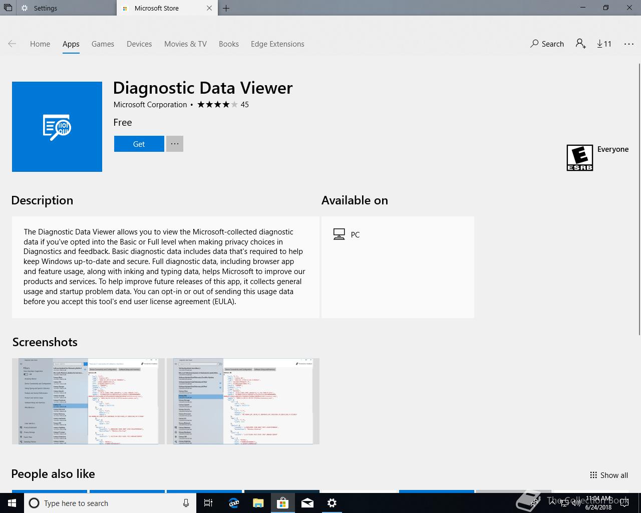Open the first app screenshot
The image size is (641, 513).
click(88, 401)
